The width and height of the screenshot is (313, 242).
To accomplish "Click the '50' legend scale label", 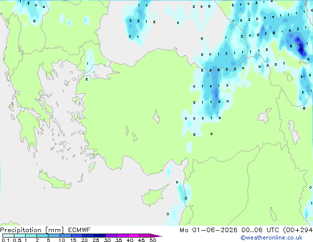I will [x=153, y=240].
